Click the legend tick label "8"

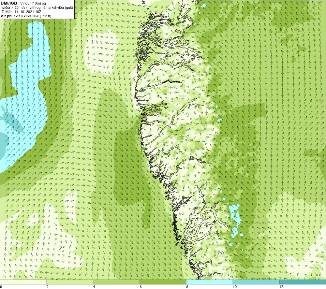(187, 287)
